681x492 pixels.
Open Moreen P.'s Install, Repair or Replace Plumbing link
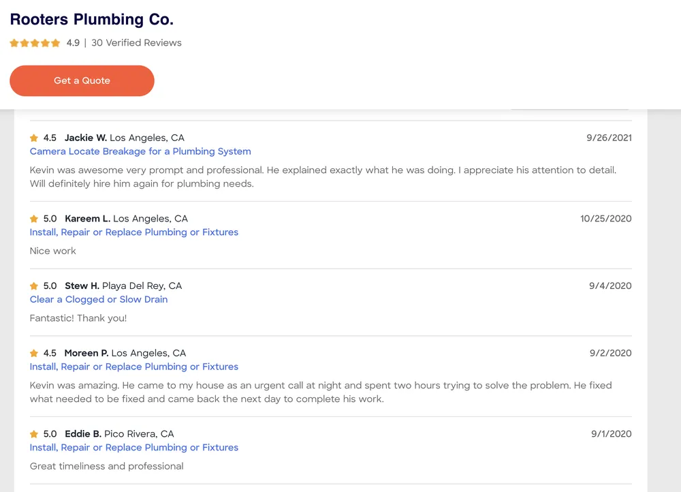click(134, 367)
